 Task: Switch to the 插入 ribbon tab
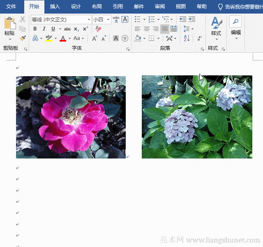point(55,7)
